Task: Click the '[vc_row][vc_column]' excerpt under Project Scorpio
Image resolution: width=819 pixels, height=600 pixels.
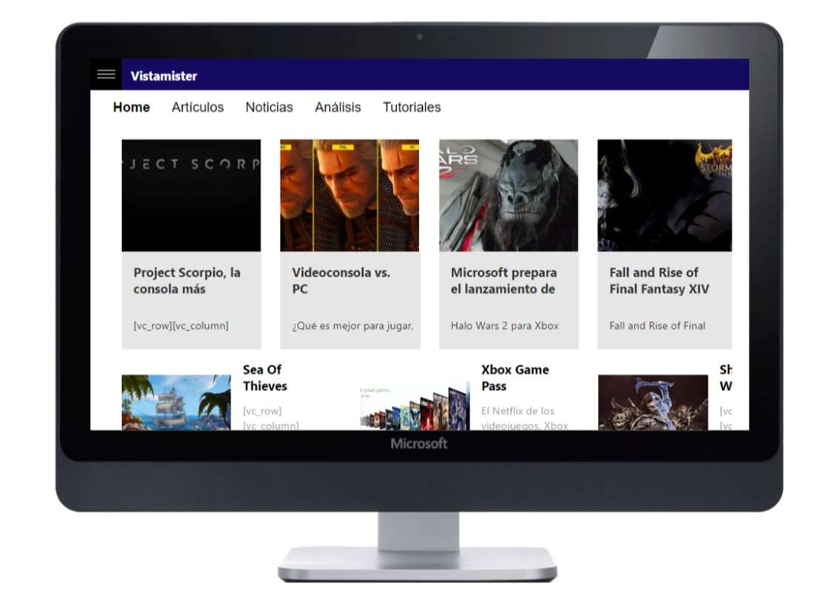Action: (181, 326)
